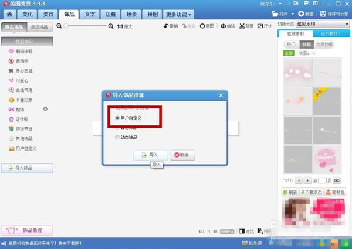
Task: Select the 冰雪girl category link
Action: click(x=307, y=53)
